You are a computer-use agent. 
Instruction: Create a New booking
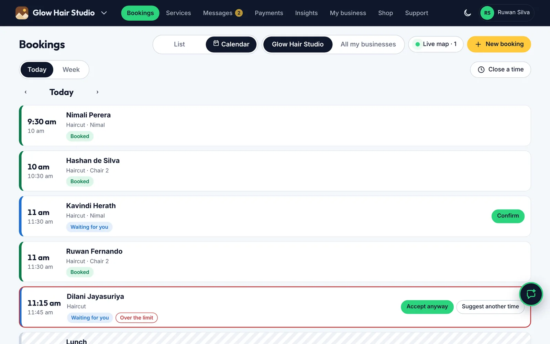tap(499, 44)
